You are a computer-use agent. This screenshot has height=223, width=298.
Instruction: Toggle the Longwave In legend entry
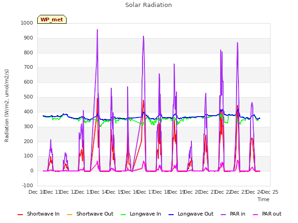point(141,214)
